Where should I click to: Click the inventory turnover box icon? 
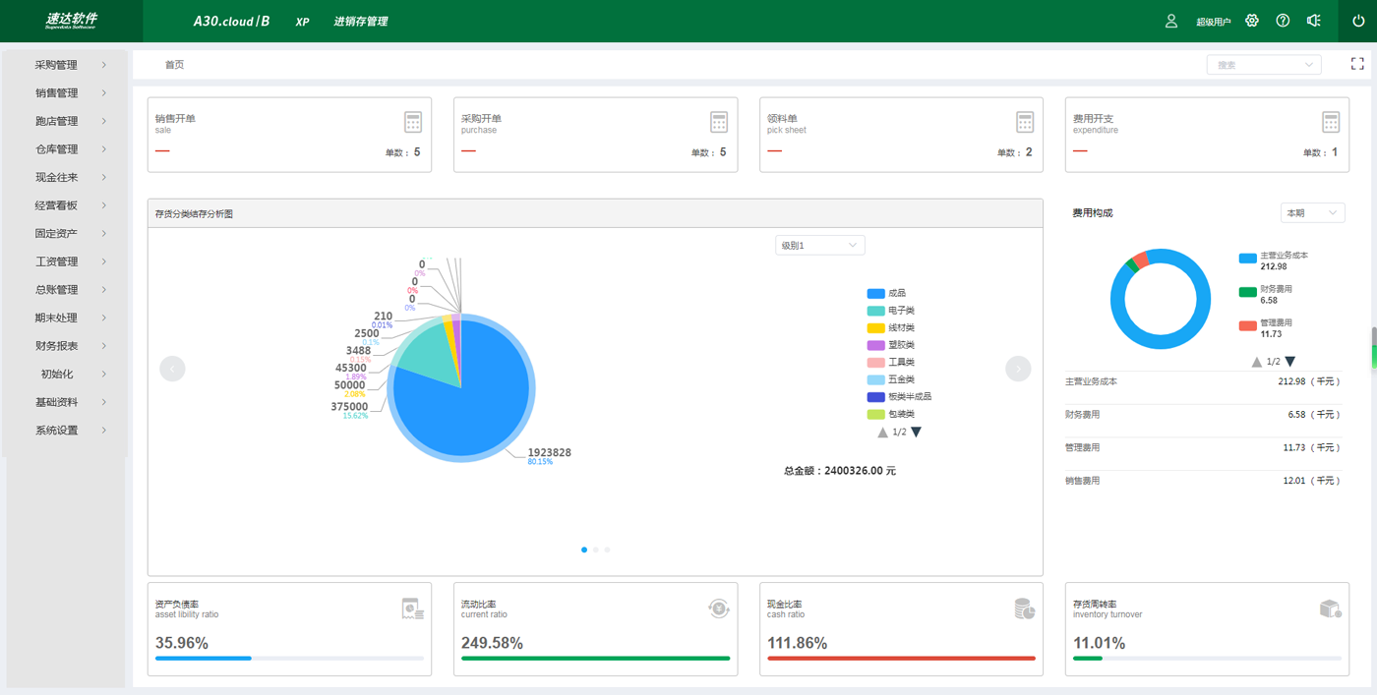(1330, 609)
